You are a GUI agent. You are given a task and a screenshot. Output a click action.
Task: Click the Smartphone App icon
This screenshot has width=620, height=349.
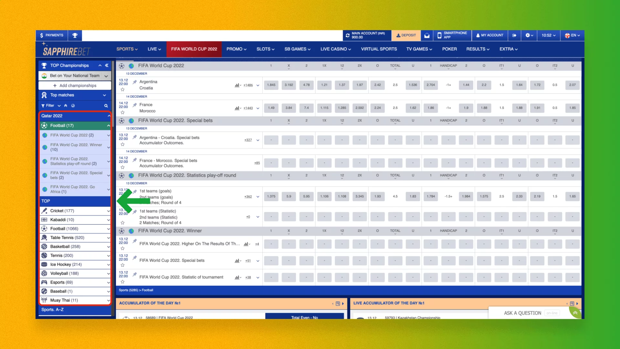point(439,35)
